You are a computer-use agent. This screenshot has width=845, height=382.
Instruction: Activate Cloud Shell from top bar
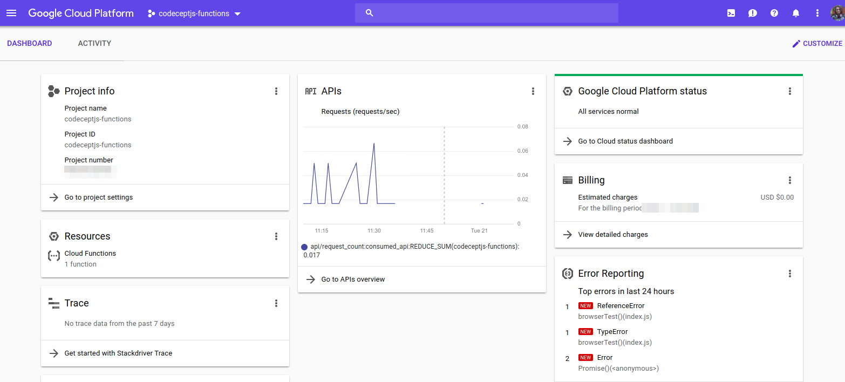click(x=731, y=13)
